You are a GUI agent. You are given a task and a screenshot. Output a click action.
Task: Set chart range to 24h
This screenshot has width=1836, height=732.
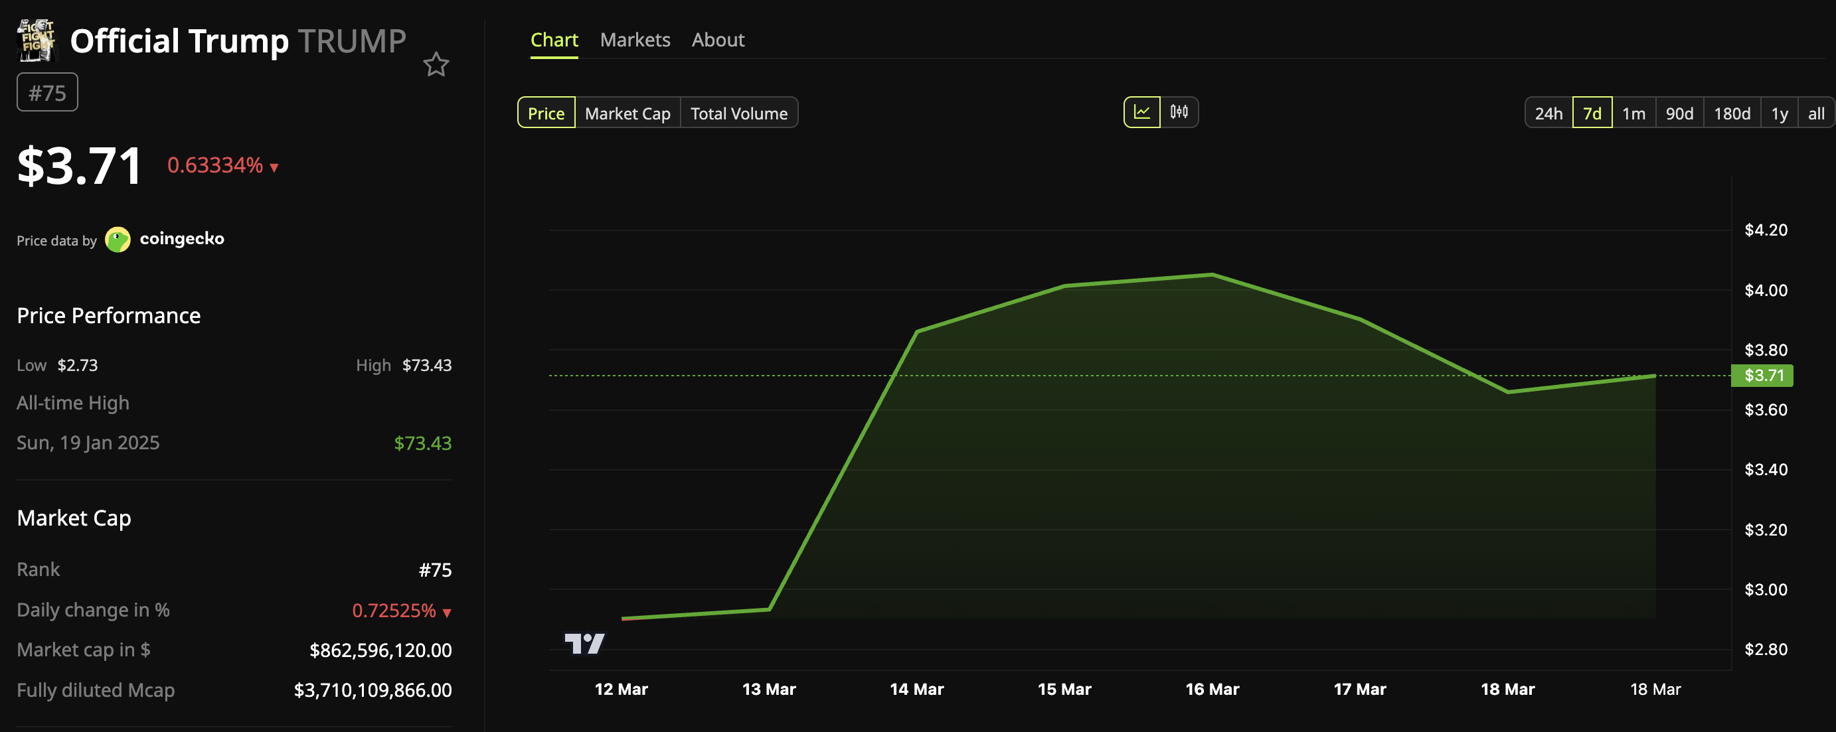tap(1548, 113)
